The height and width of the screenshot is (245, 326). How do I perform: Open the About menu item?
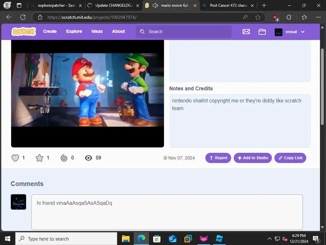[118, 32]
